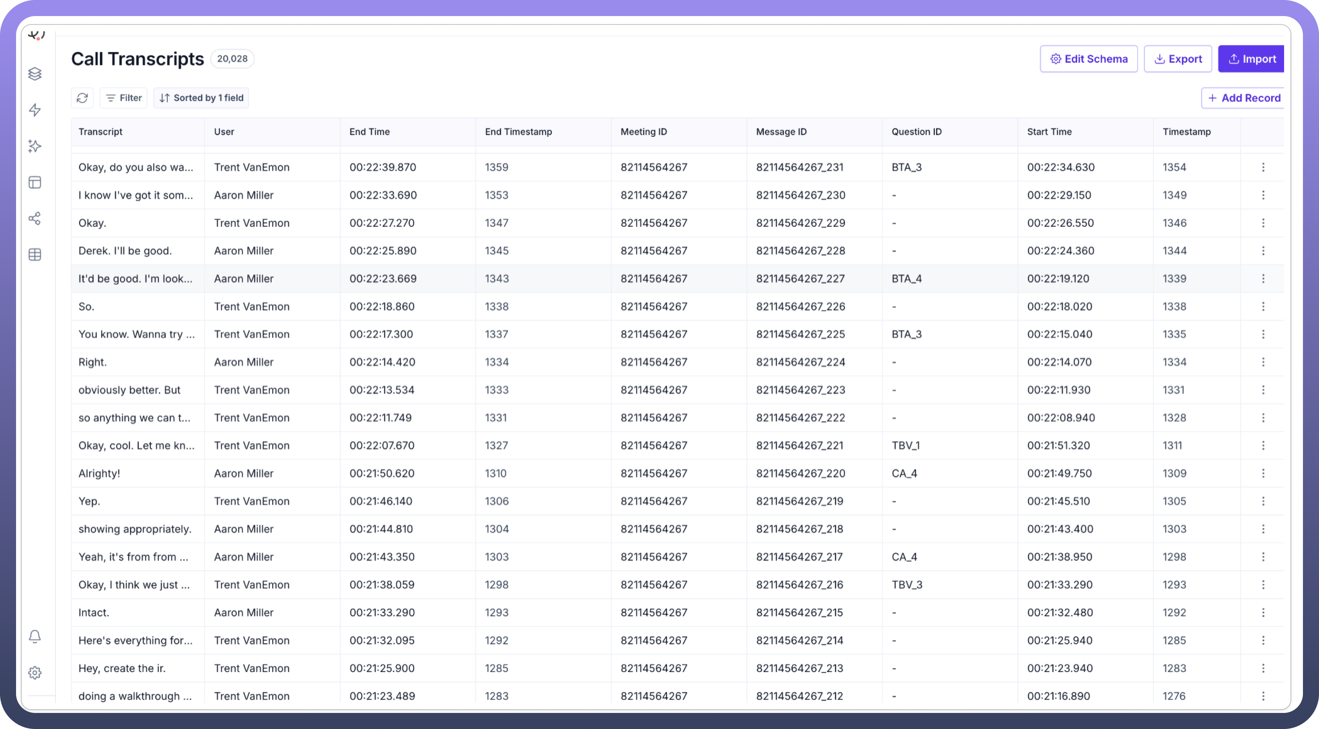Select the table grid sidebar icon
Screen dimensions: 1319x729
tap(35, 255)
